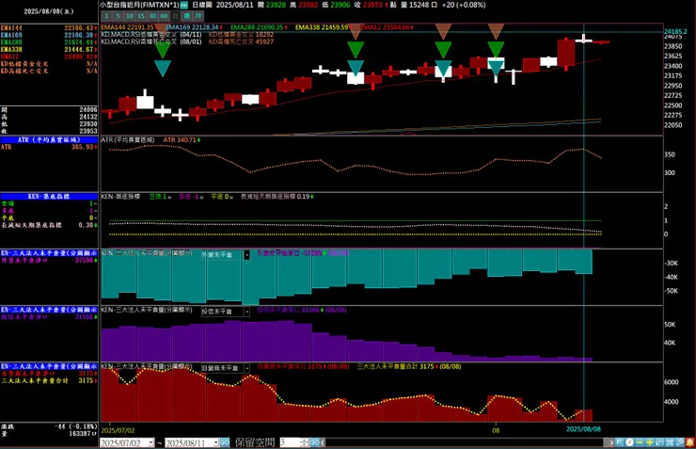Click the 保留空間 value field showing 3

tap(290, 442)
